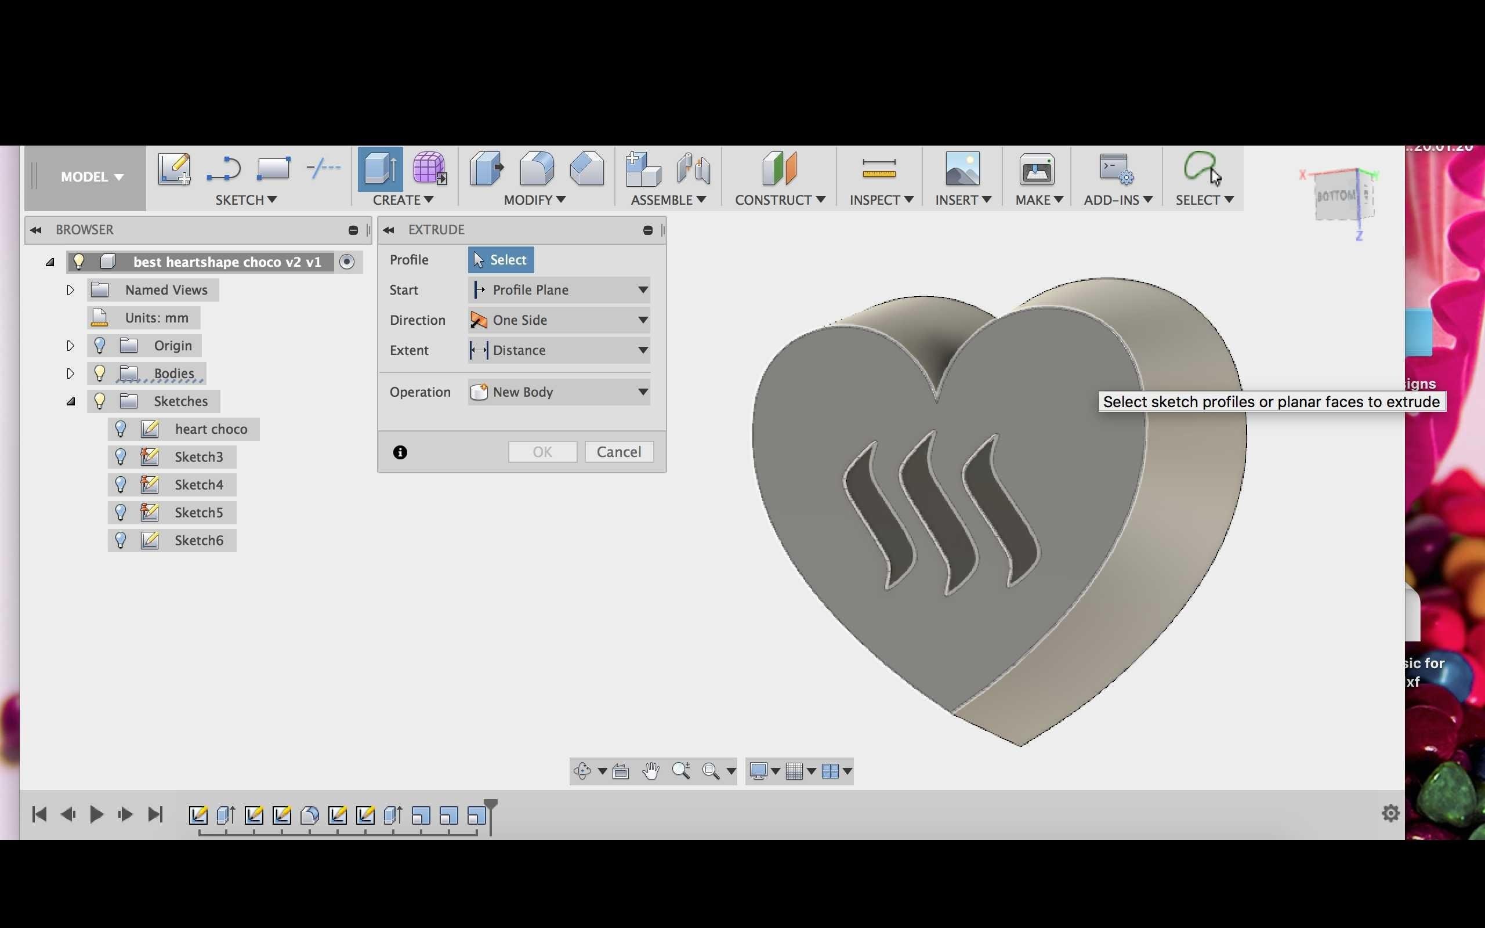Click the Viewports layout icon
Image resolution: width=1485 pixels, height=928 pixels.
point(830,771)
